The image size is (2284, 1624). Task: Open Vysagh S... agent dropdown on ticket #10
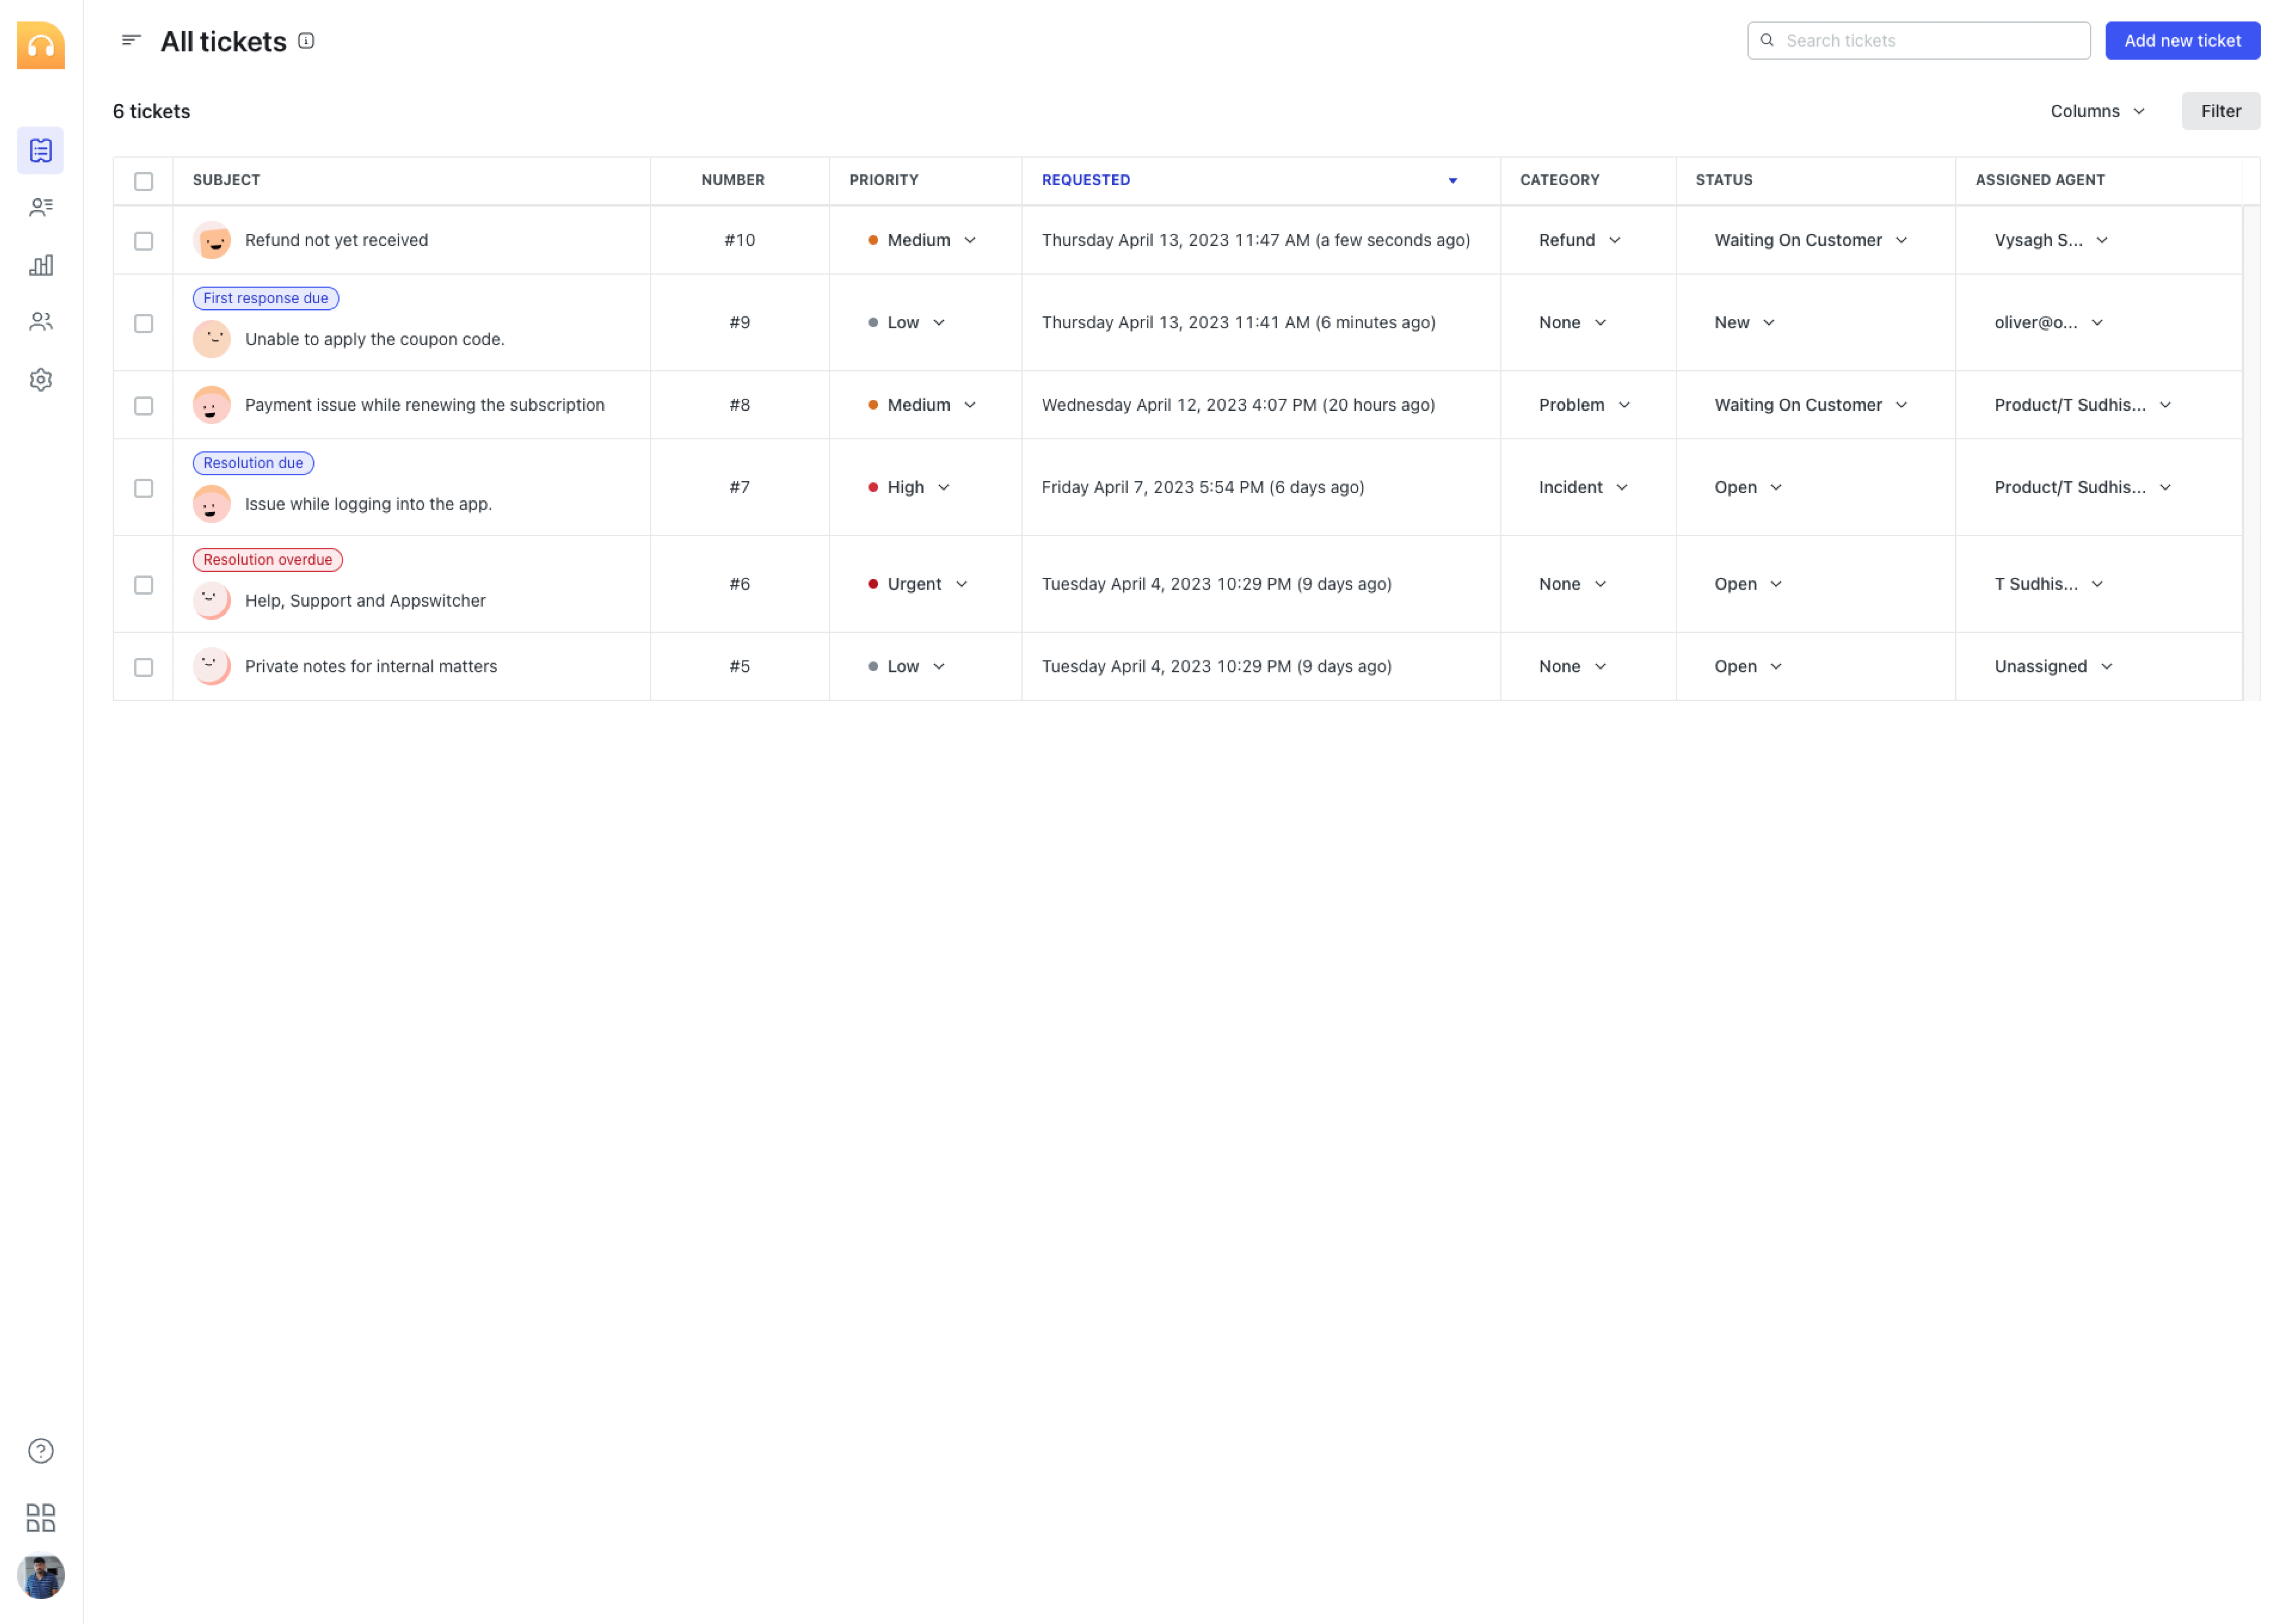(x=2051, y=240)
